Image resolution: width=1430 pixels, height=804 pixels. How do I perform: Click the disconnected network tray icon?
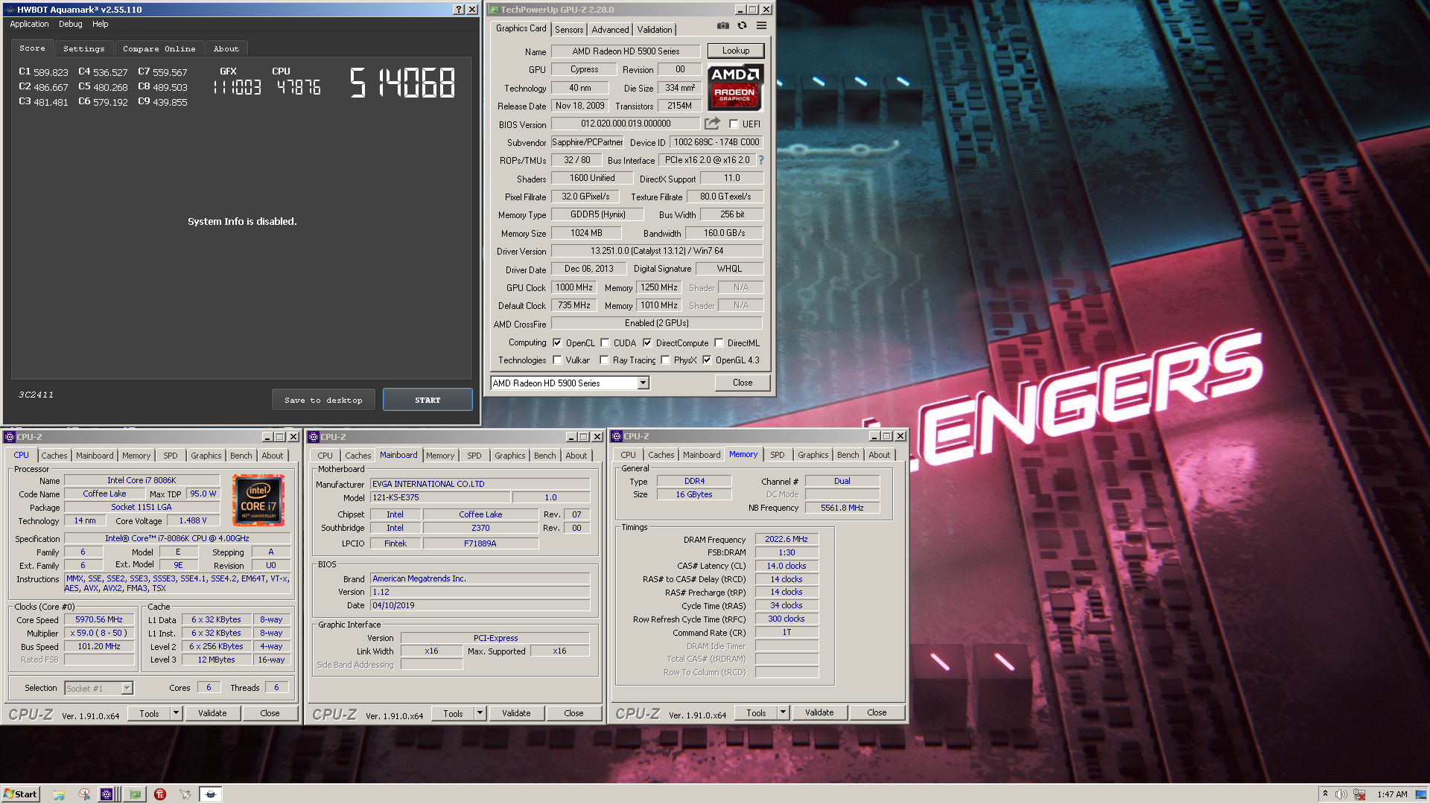coord(1359,794)
